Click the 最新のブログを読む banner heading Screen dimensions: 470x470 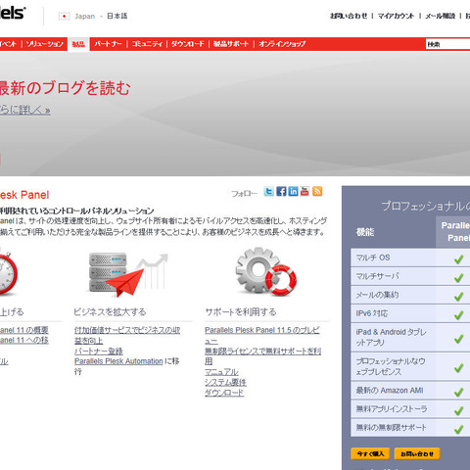65,88
